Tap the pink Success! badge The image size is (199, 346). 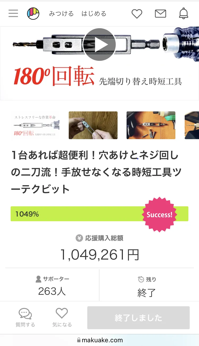[159, 215]
